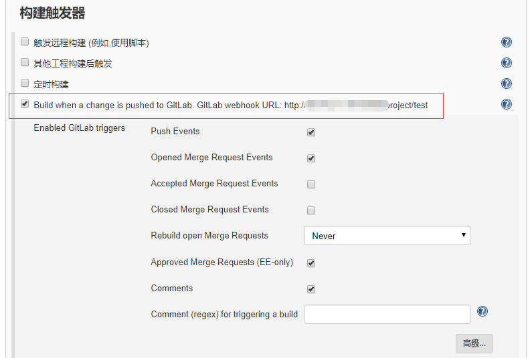Enable Accepted Merge Request Events
The image size is (530, 358).
tap(311, 184)
